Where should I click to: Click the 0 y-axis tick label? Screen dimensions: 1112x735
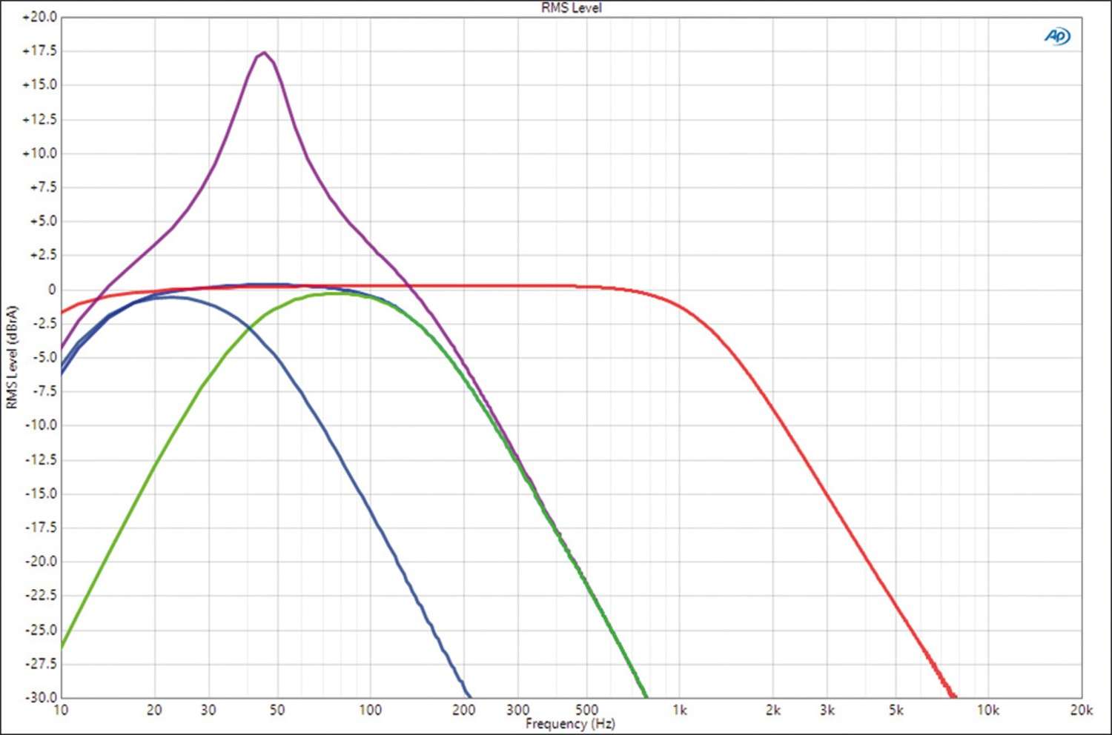point(52,290)
